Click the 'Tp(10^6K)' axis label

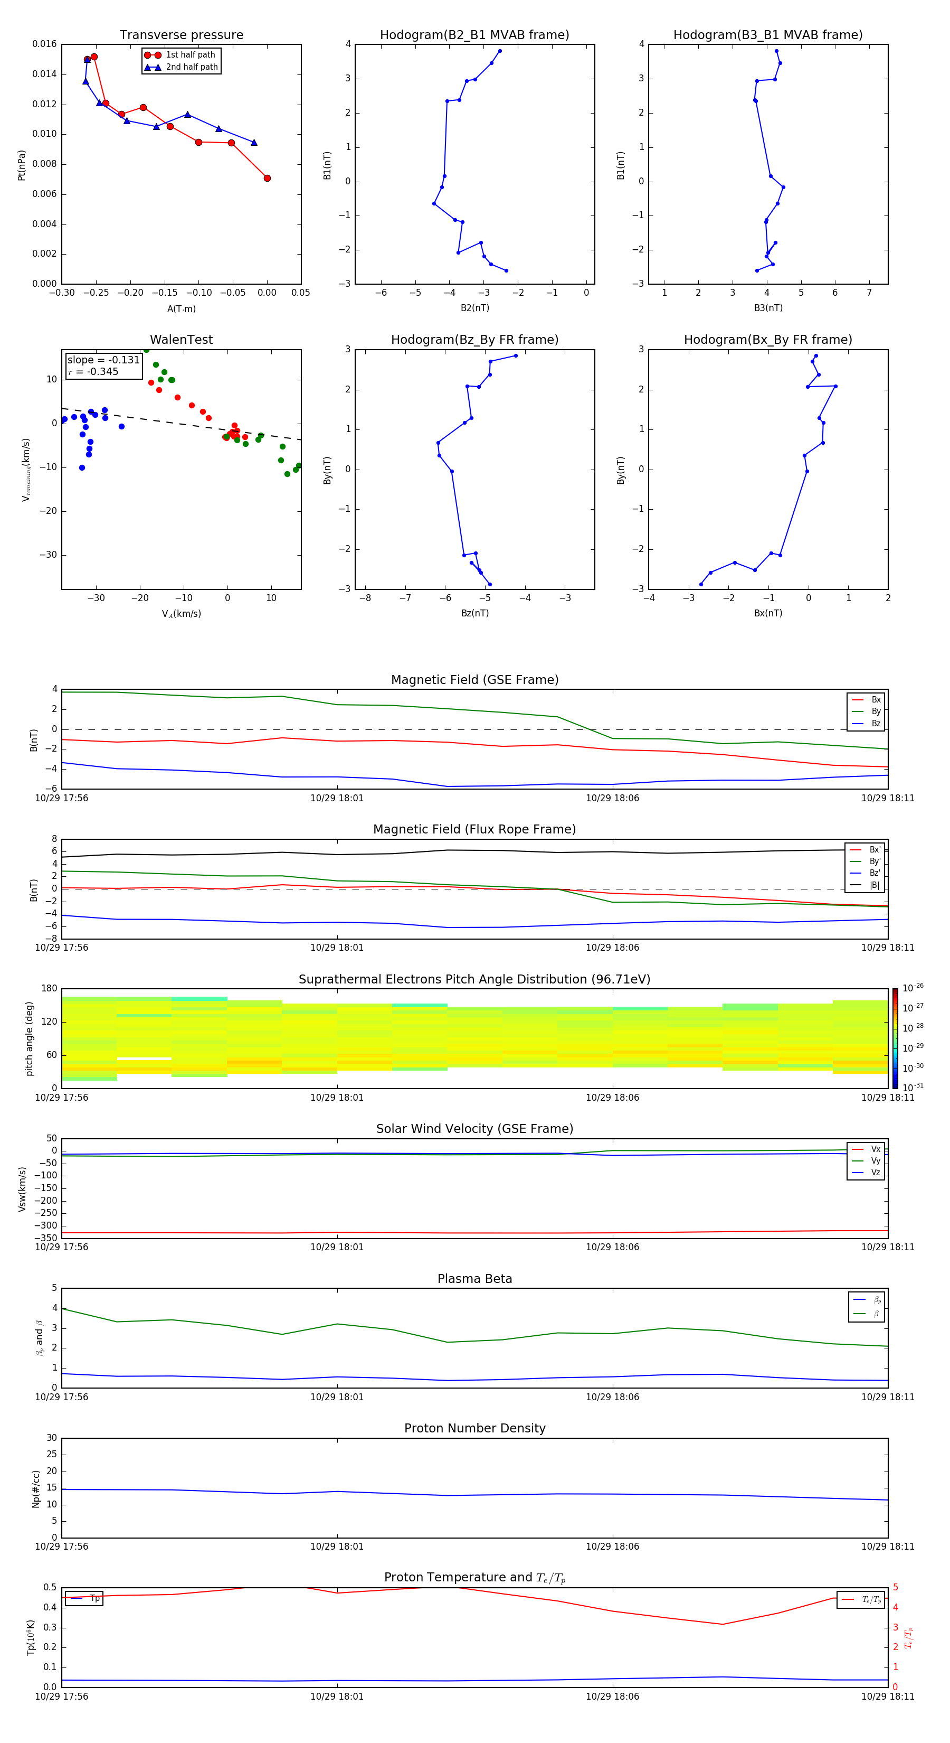tap(31, 1637)
